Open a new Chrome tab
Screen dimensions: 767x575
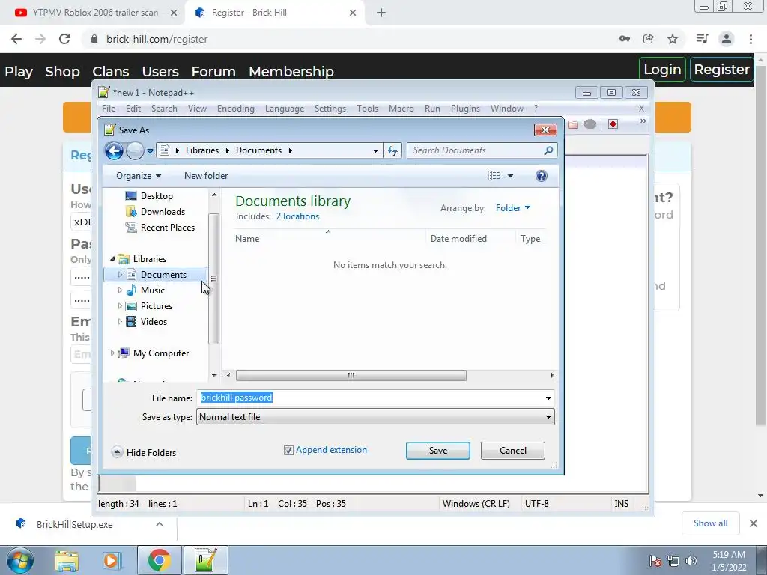(x=381, y=13)
